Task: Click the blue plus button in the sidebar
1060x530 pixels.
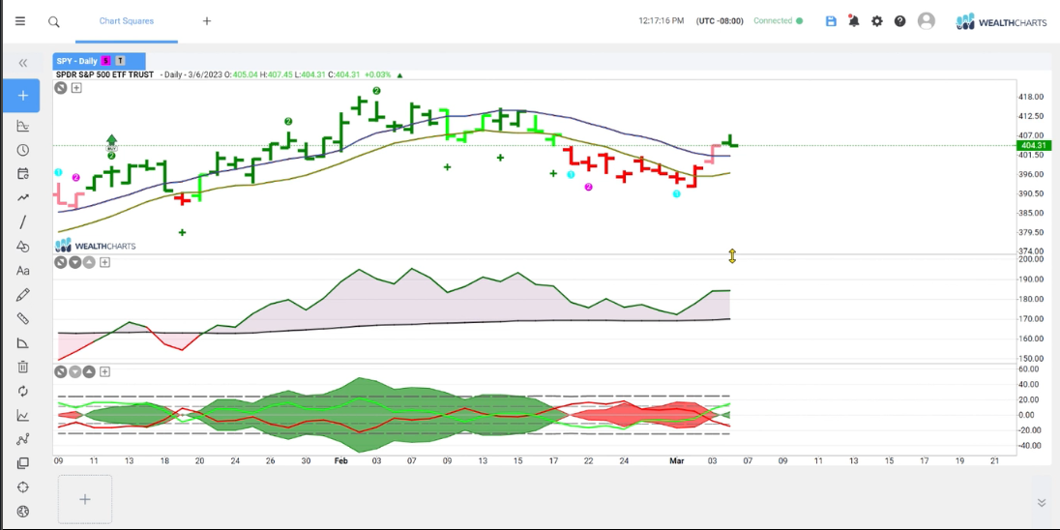Action: pyautogui.click(x=21, y=96)
